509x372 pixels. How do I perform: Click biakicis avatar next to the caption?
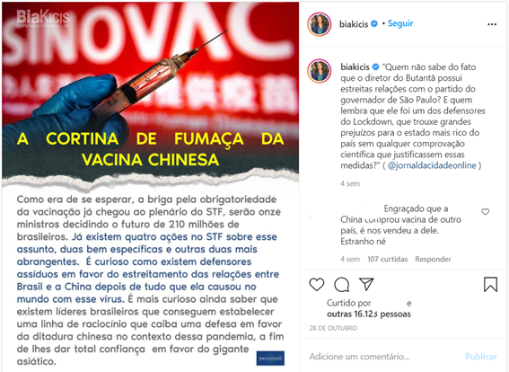319,71
